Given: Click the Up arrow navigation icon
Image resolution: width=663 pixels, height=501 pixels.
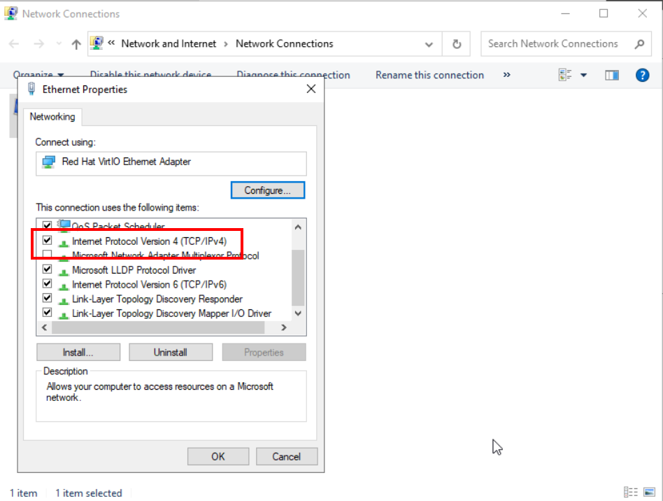Looking at the screenshot, I should [76, 44].
